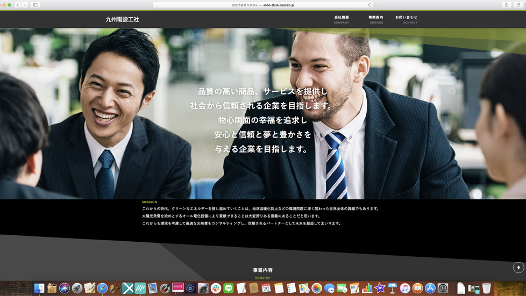Open Numbers chart icon in Dock
This screenshot has height=296, width=526.
pyautogui.click(x=367, y=288)
